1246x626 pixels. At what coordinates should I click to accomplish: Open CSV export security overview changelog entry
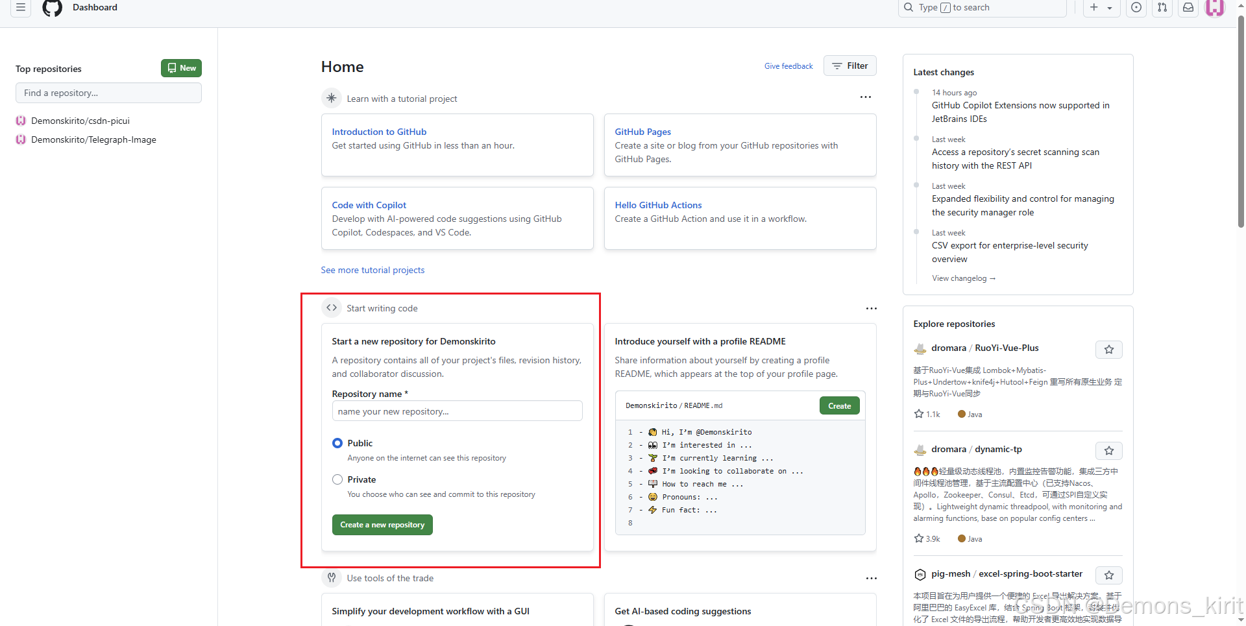pyautogui.click(x=1010, y=252)
